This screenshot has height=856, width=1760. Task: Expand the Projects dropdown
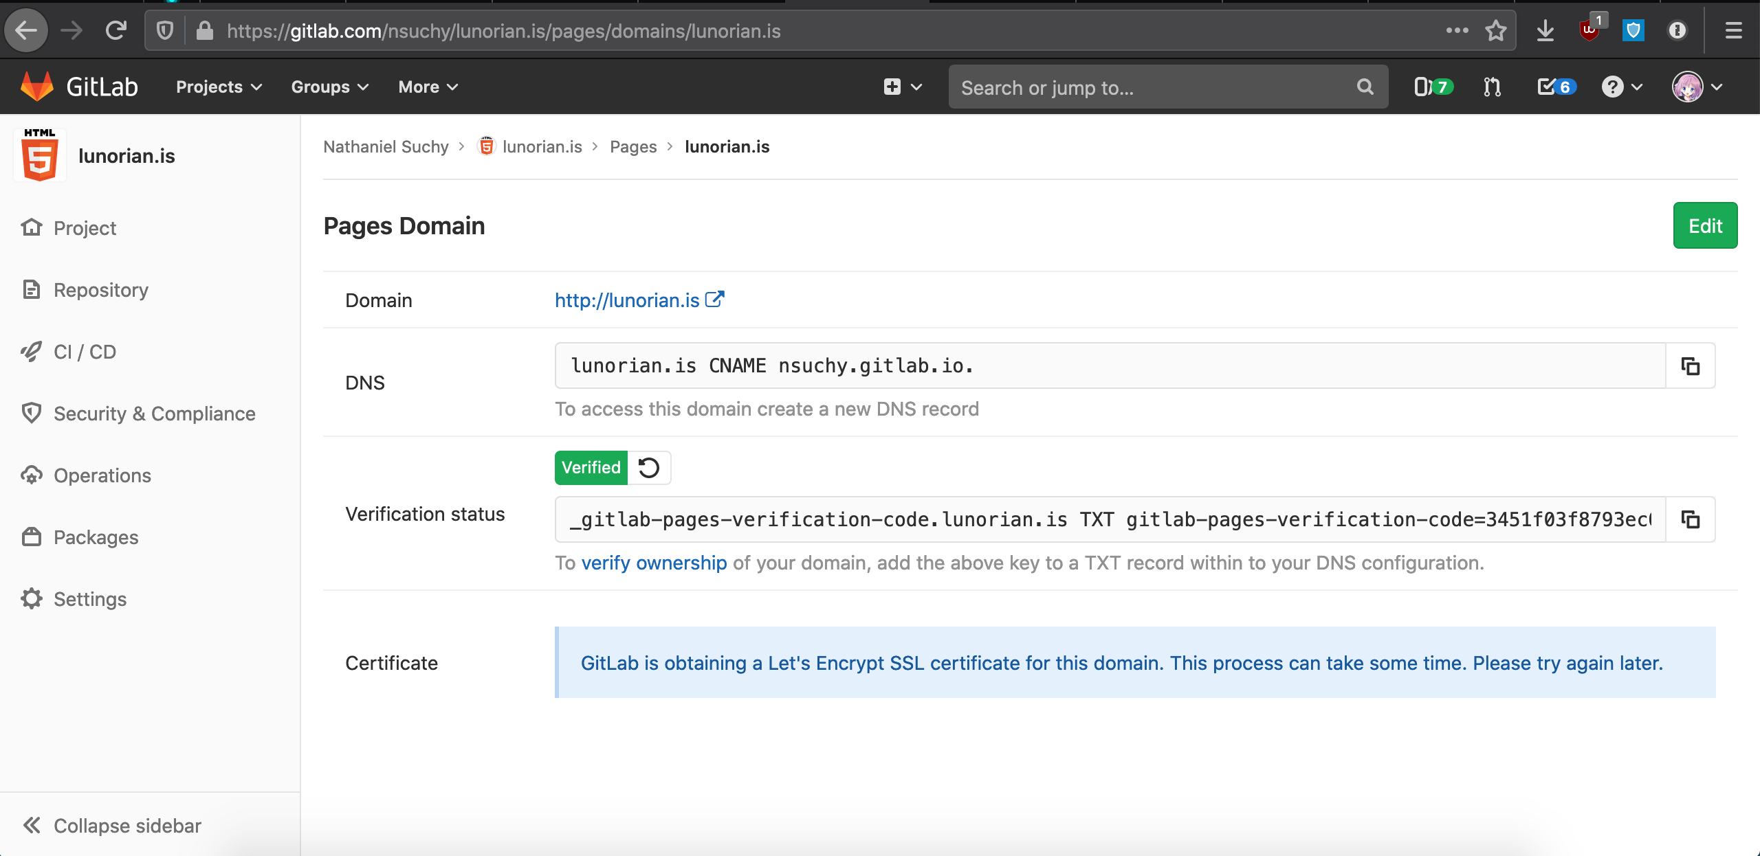(x=219, y=87)
